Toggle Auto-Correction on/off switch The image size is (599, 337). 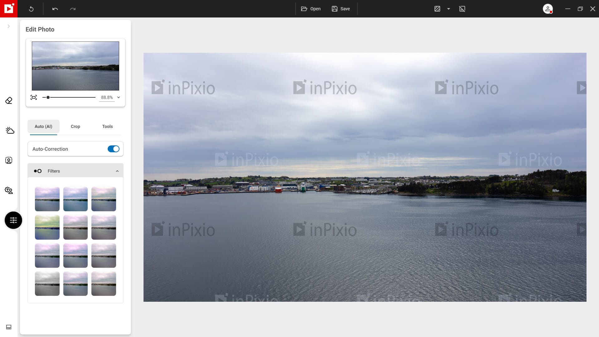tap(113, 149)
